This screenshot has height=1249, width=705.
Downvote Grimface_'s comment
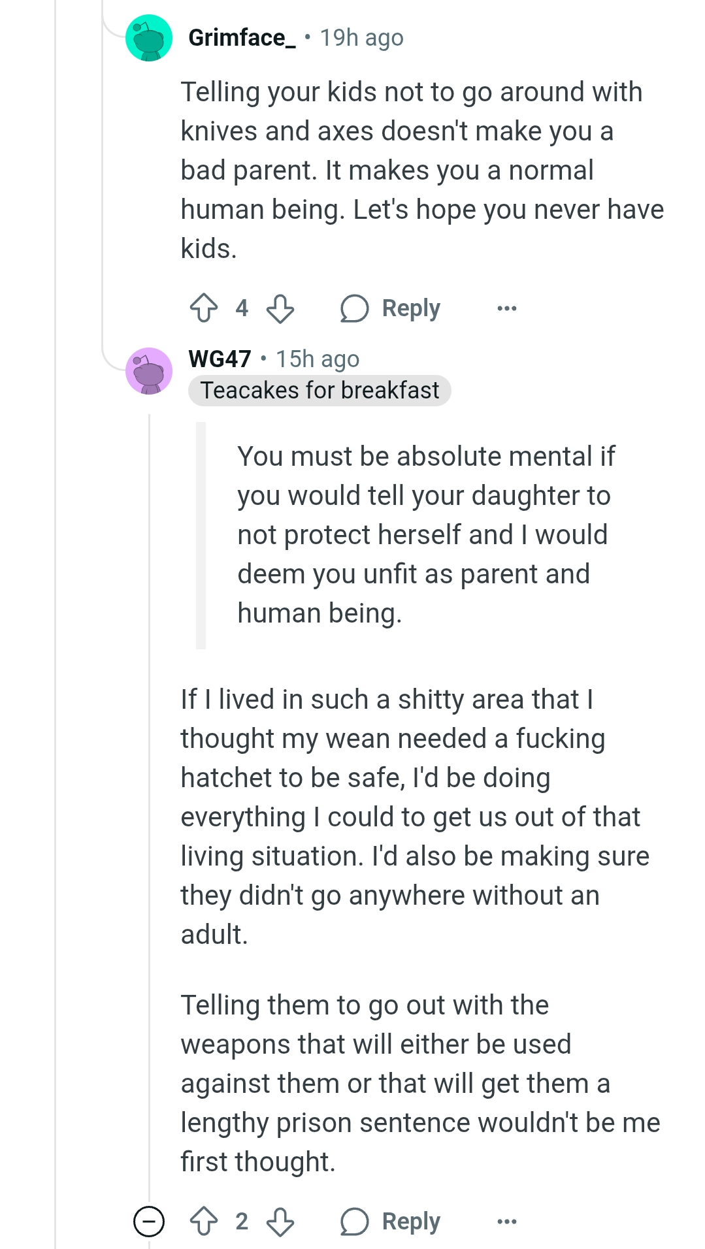pos(280,308)
